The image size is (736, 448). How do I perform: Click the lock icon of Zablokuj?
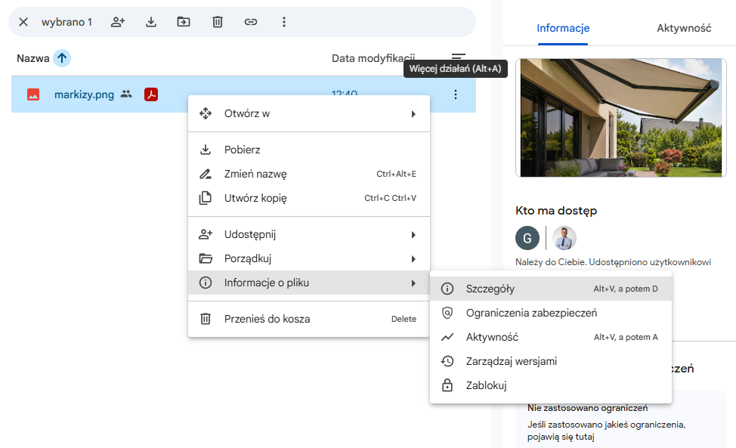447,385
